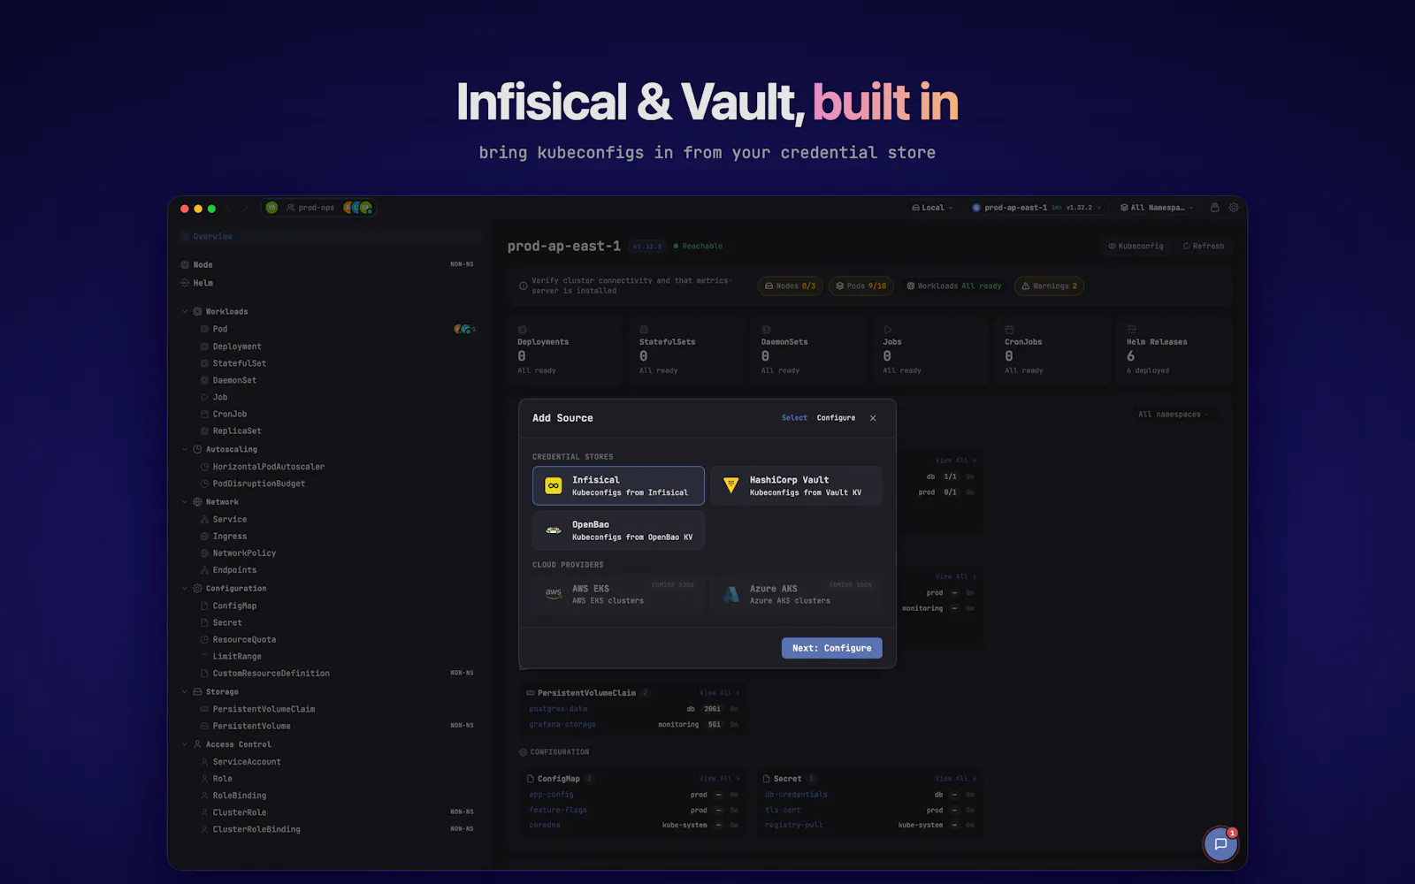The width and height of the screenshot is (1415, 884).
Task: Collapse the Storage section
Action: (185, 692)
